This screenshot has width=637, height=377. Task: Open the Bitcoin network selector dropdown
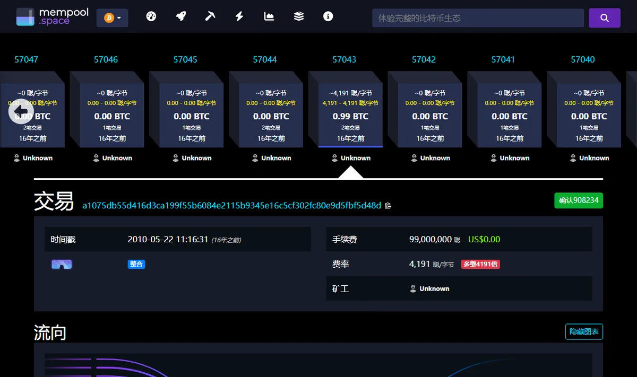[x=112, y=18]
